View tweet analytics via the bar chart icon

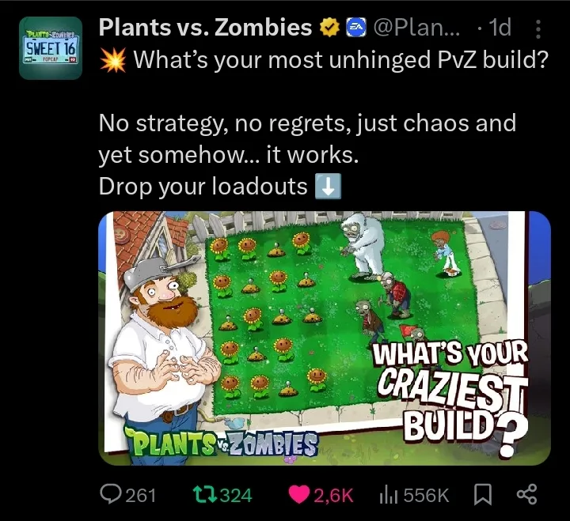pyautogui.click(x=388, y=496)
